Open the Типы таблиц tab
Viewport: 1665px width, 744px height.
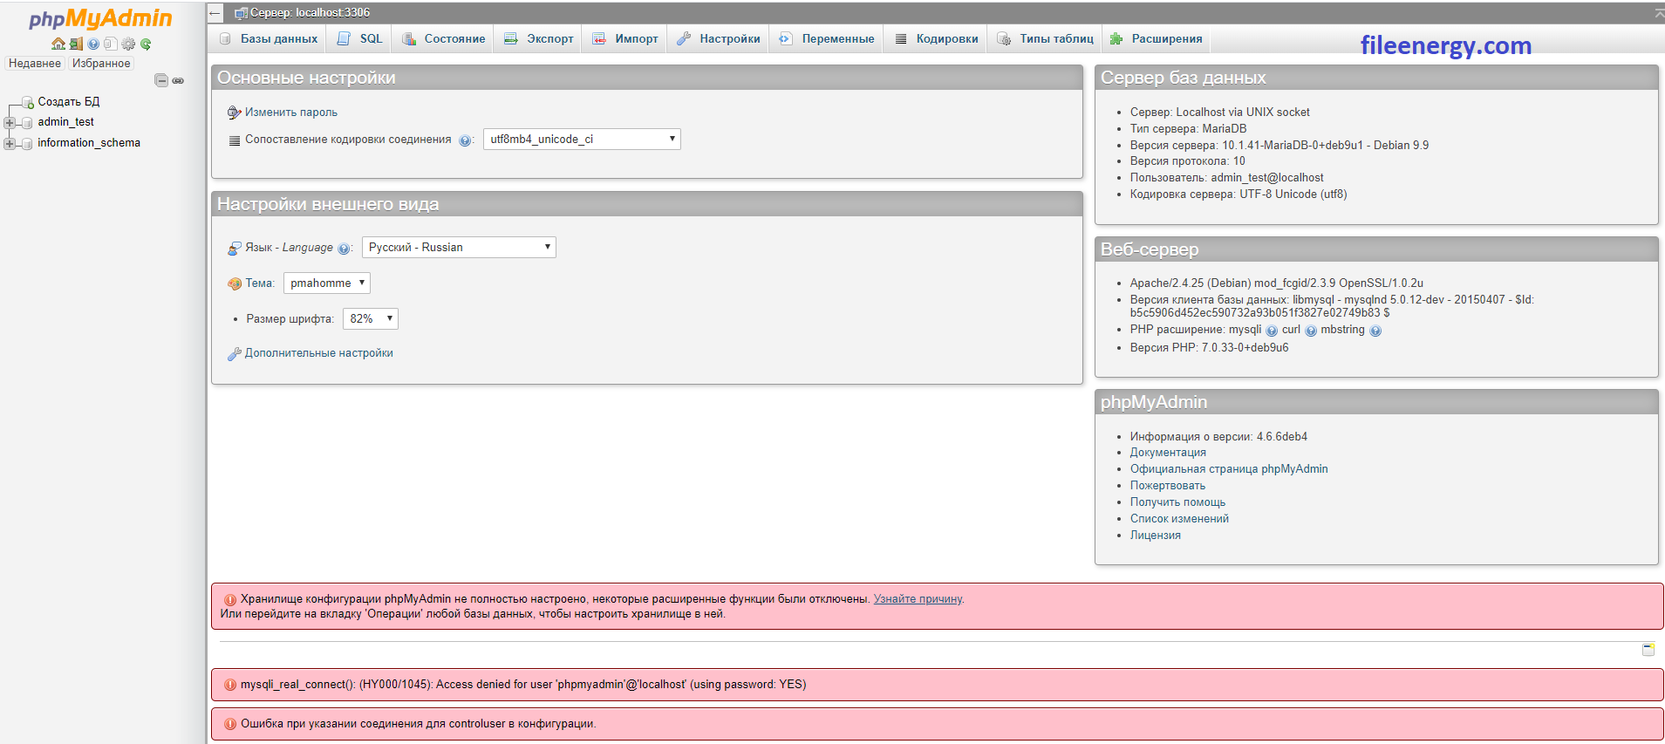[1045, 39]
